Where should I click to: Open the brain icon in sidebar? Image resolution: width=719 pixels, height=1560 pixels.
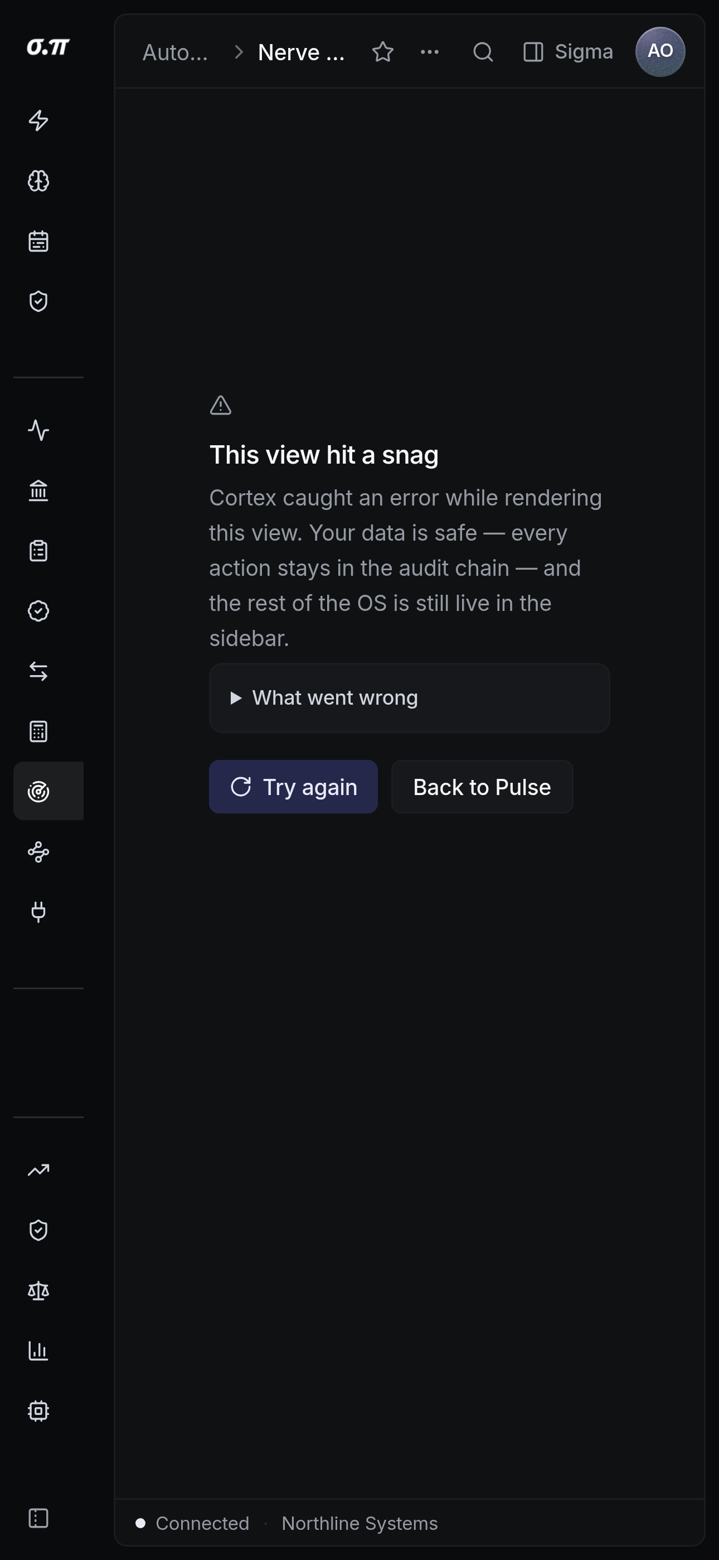(x=38, y=180)
